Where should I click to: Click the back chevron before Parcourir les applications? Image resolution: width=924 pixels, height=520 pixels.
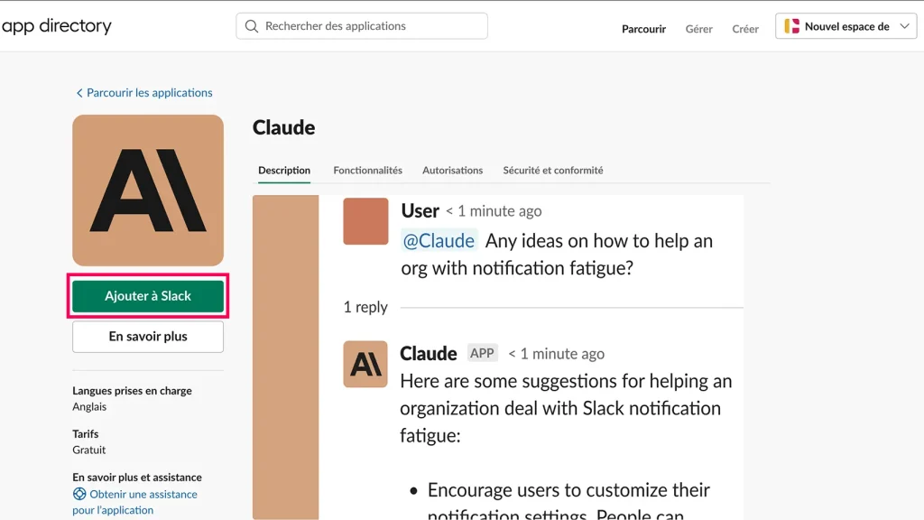click(79, 92)
